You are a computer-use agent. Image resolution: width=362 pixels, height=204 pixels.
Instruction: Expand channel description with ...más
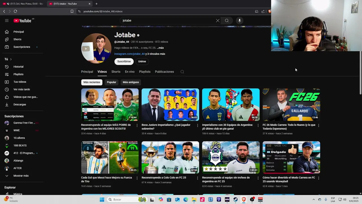pos(160,48)
